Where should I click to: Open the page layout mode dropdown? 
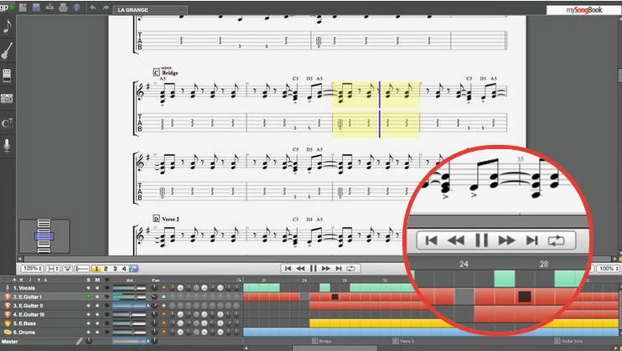(x=53, y=269)
